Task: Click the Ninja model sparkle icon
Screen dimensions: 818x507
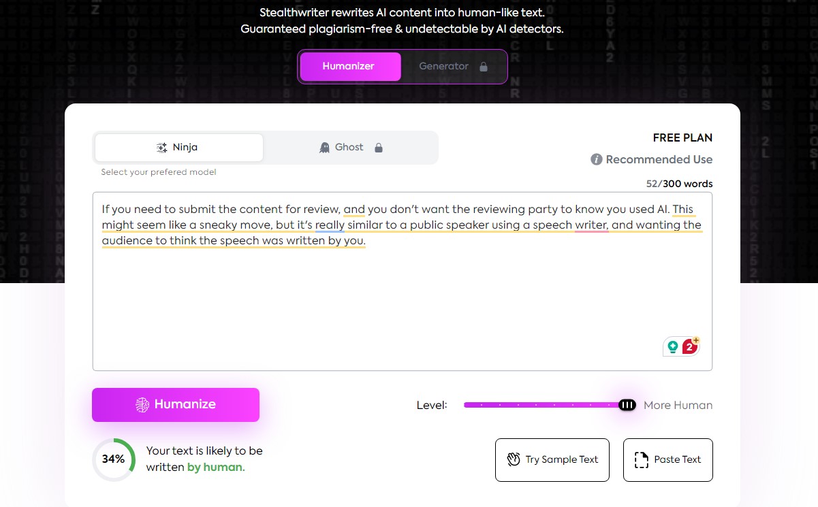Action: click(161, 148)
